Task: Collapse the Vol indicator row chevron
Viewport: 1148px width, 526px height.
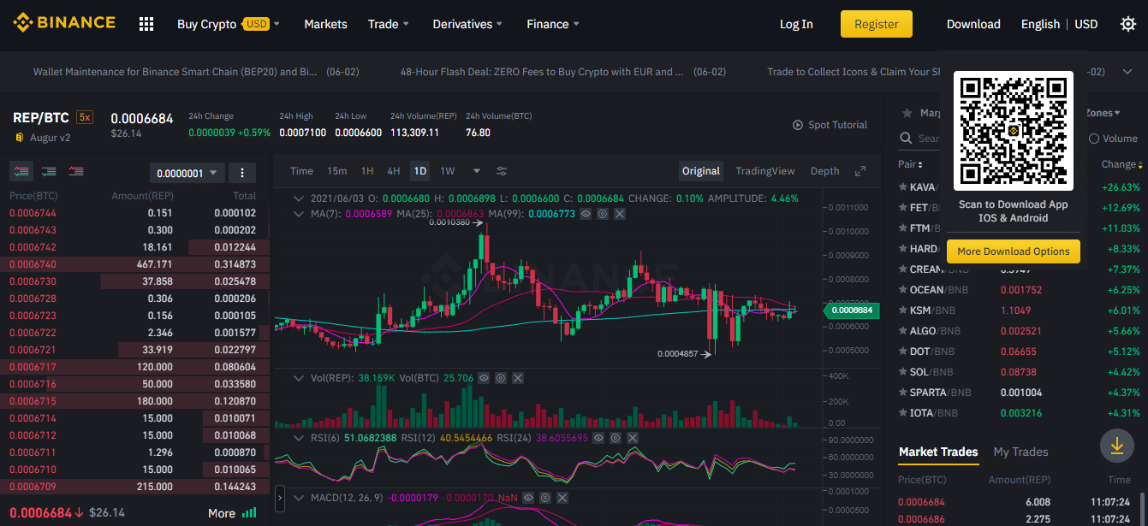Action: pos(299,377)
